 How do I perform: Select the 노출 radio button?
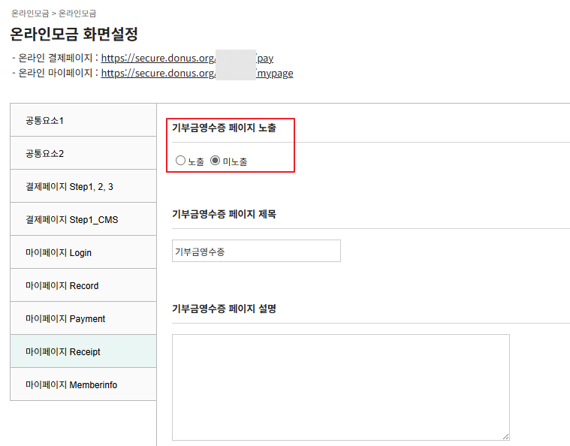180,161
